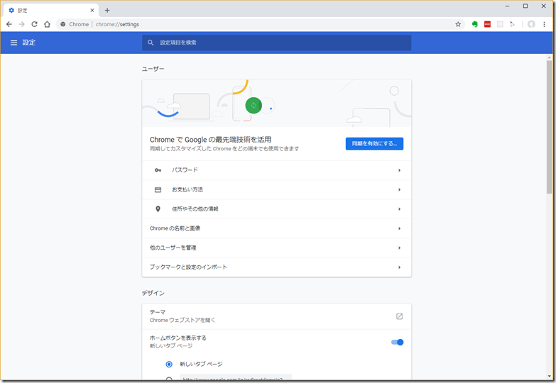Toggle ホームボタンを表示する switch
556x383 pixels.
pos(397,342)
